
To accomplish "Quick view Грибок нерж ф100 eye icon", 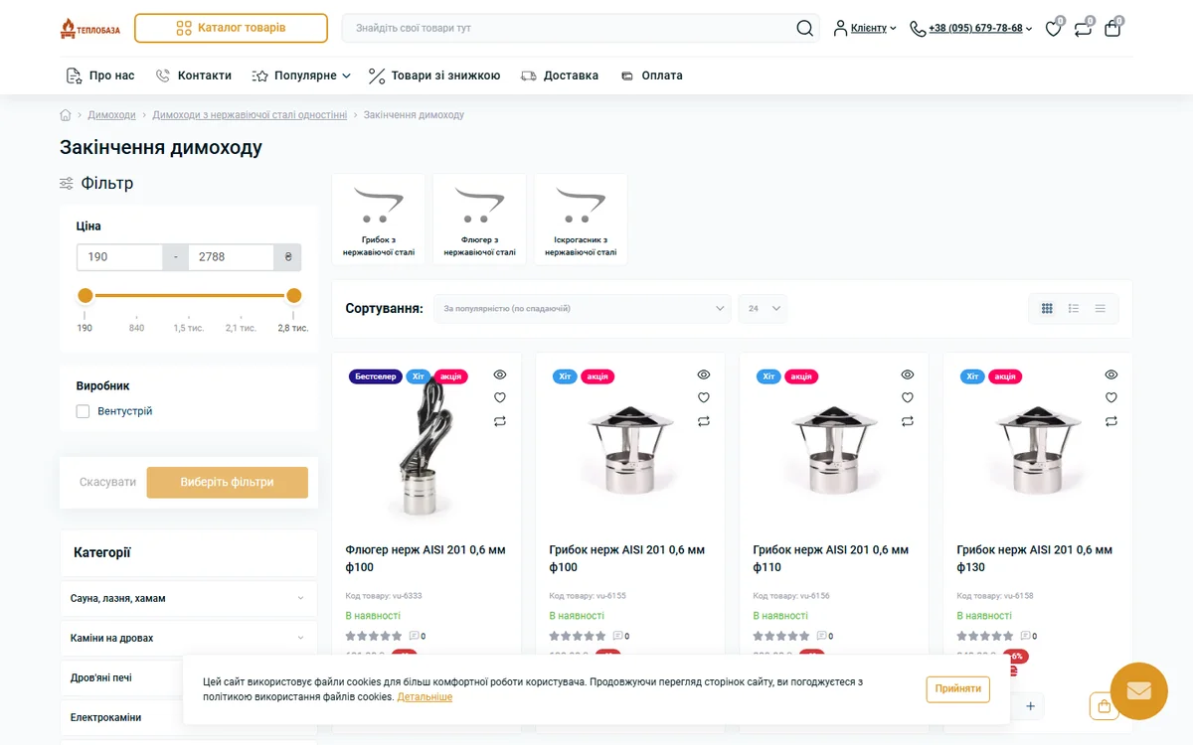I will click(x=704, y=374).
